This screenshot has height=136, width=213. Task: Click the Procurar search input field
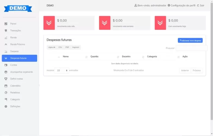(x=191, y=48)
